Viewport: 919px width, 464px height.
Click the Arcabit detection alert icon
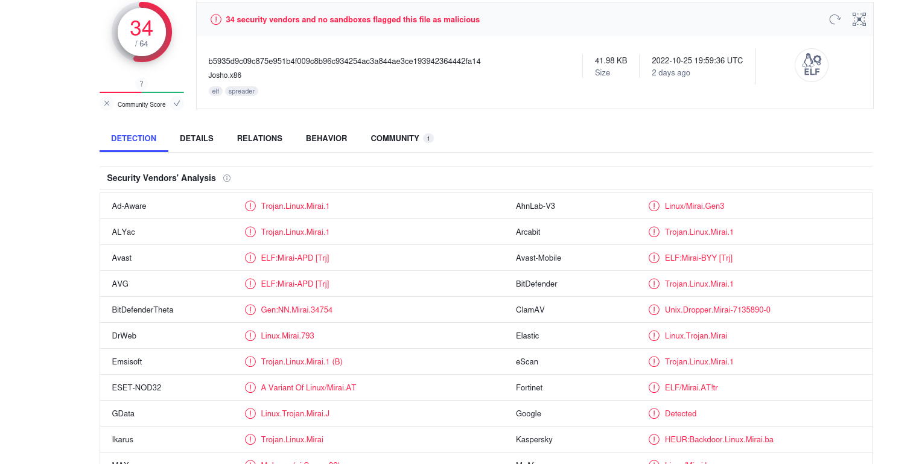[654, 232]
